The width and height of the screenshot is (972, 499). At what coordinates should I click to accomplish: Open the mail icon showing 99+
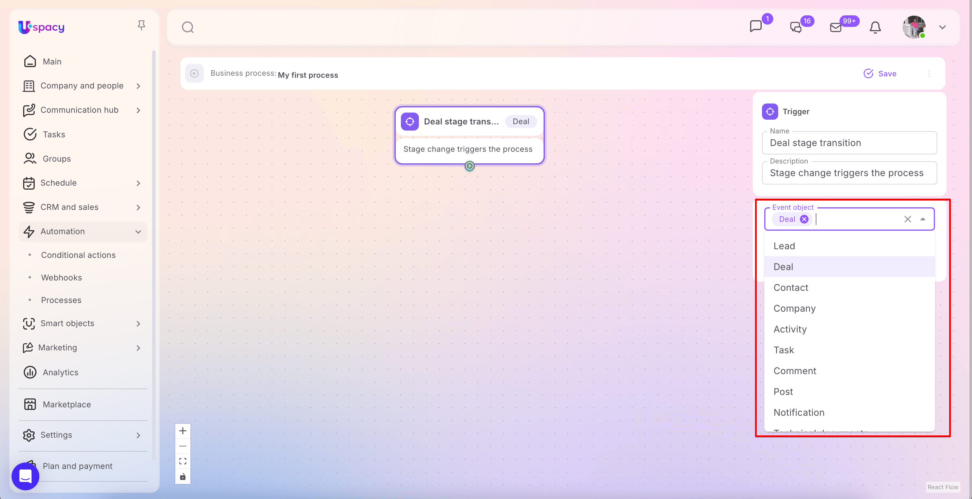[835, 27]
